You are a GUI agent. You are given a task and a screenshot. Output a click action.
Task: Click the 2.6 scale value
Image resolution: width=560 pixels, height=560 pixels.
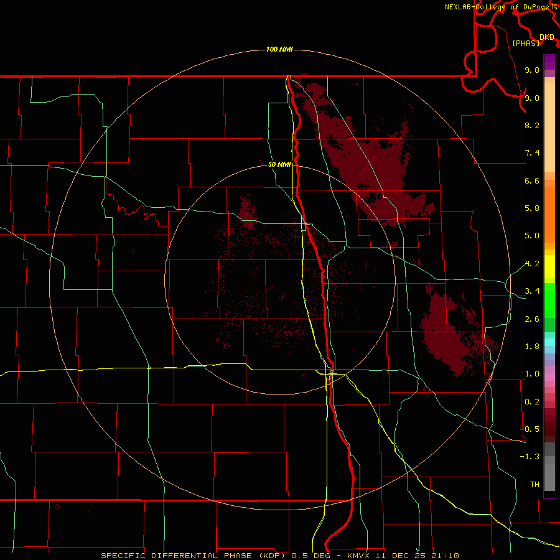tap(532, 319)
